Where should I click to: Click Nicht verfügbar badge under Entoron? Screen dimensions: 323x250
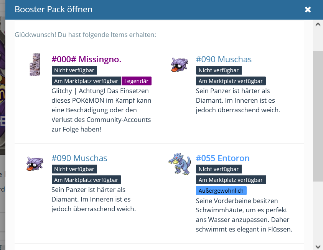[219, 169]
